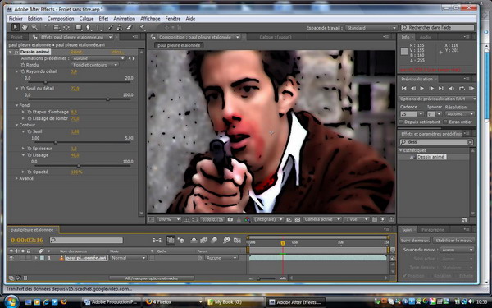Image resolution: width=492 pixels, height=308 pixels.
Task: Select the Rotation tool
Action: tap(46, 28)
